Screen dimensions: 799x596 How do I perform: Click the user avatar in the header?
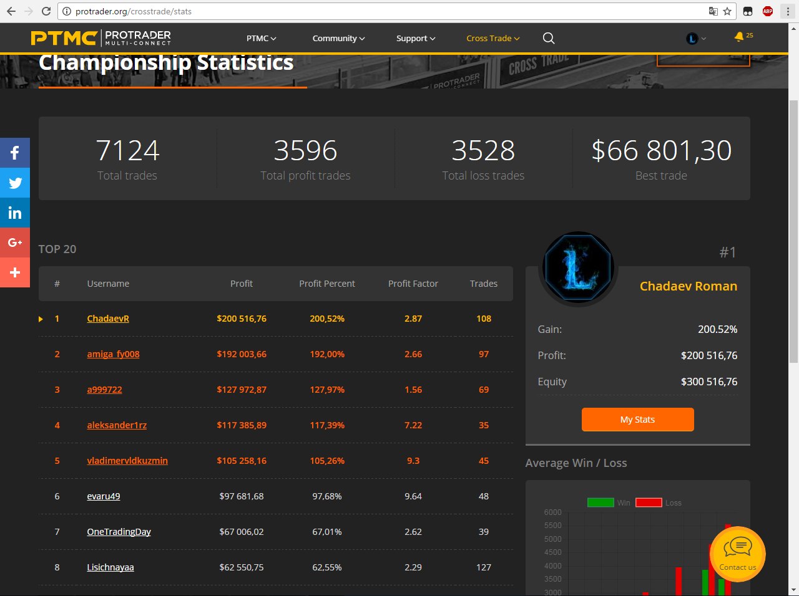692,39
